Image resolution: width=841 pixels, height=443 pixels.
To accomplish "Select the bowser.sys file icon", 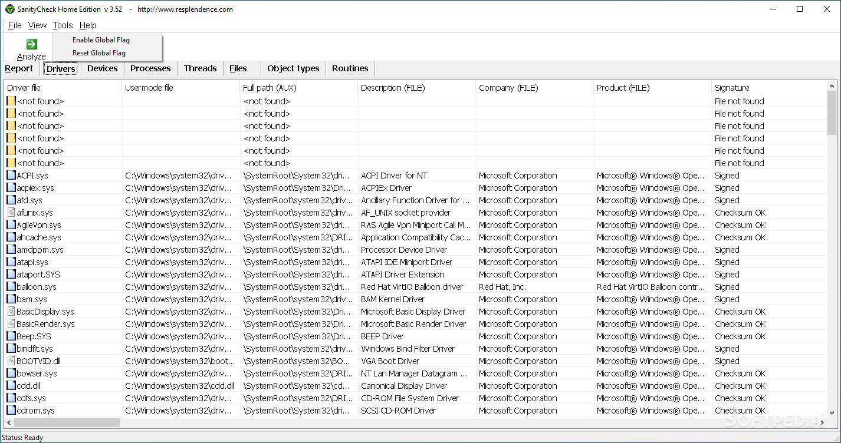I will [x=11, y=373].
